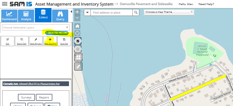
Task: Click the Surveys button
Action: pyautogui.click(x=26, y=97)
